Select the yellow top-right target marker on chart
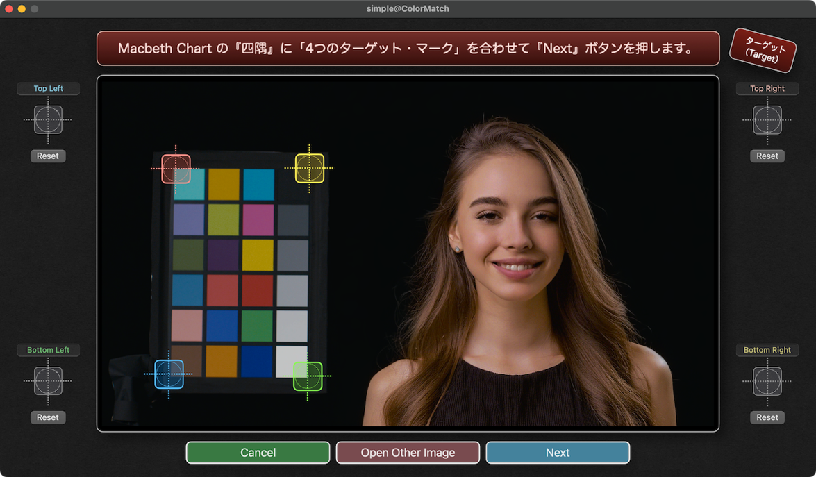Viewport: 816px width, 477px height. (x=310, y=168)
